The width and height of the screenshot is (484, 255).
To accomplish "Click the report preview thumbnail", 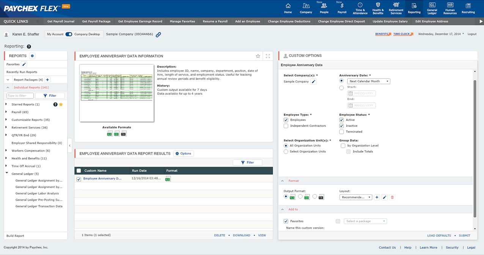I will (x=117, y=93).
